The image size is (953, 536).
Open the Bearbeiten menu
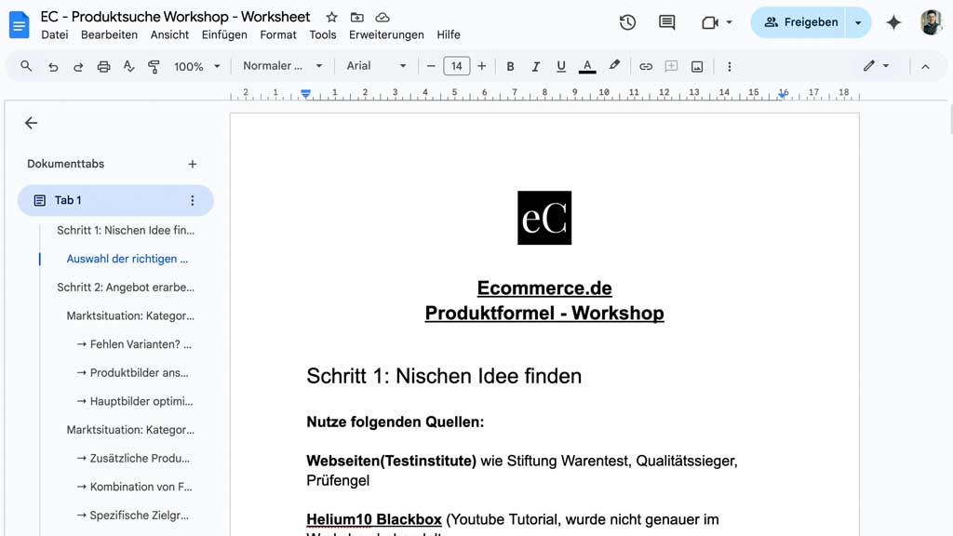(109, 34)
